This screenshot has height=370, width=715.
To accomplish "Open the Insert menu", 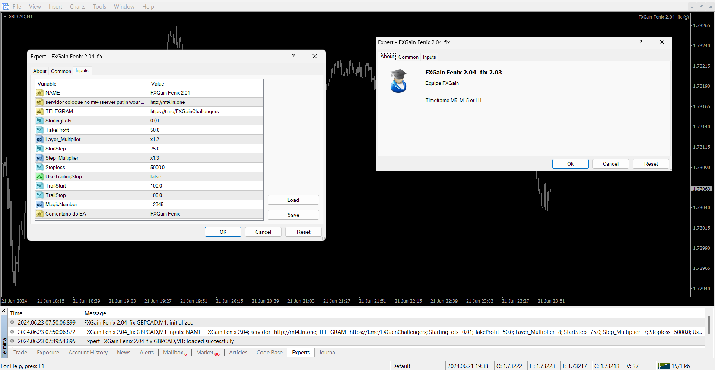I will pos(55,7).
